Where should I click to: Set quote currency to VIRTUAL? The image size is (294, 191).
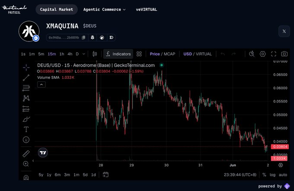204,54
